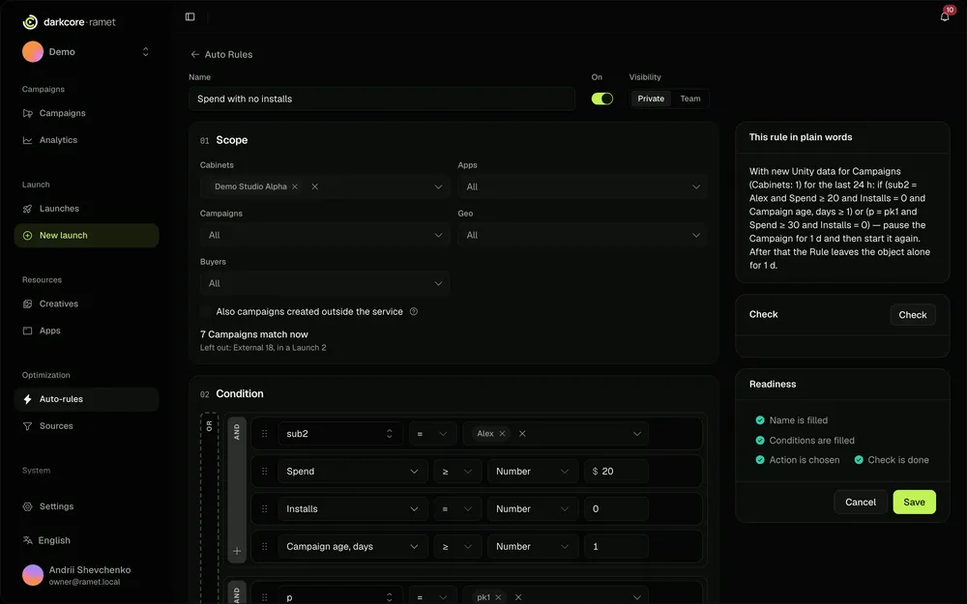The image size is (967, 604).
Task: Change language from English
Action: (x=54, y=540)
